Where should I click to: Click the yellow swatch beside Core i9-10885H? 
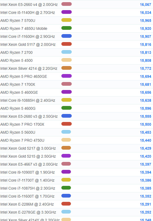coord(66,100)
